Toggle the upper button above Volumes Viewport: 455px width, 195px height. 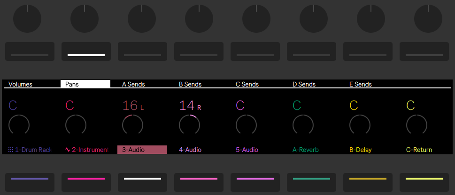click(30, 51)
